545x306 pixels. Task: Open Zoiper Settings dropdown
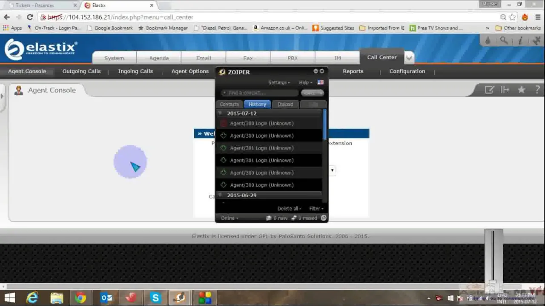pyautogui.click(x=279, y=82)
